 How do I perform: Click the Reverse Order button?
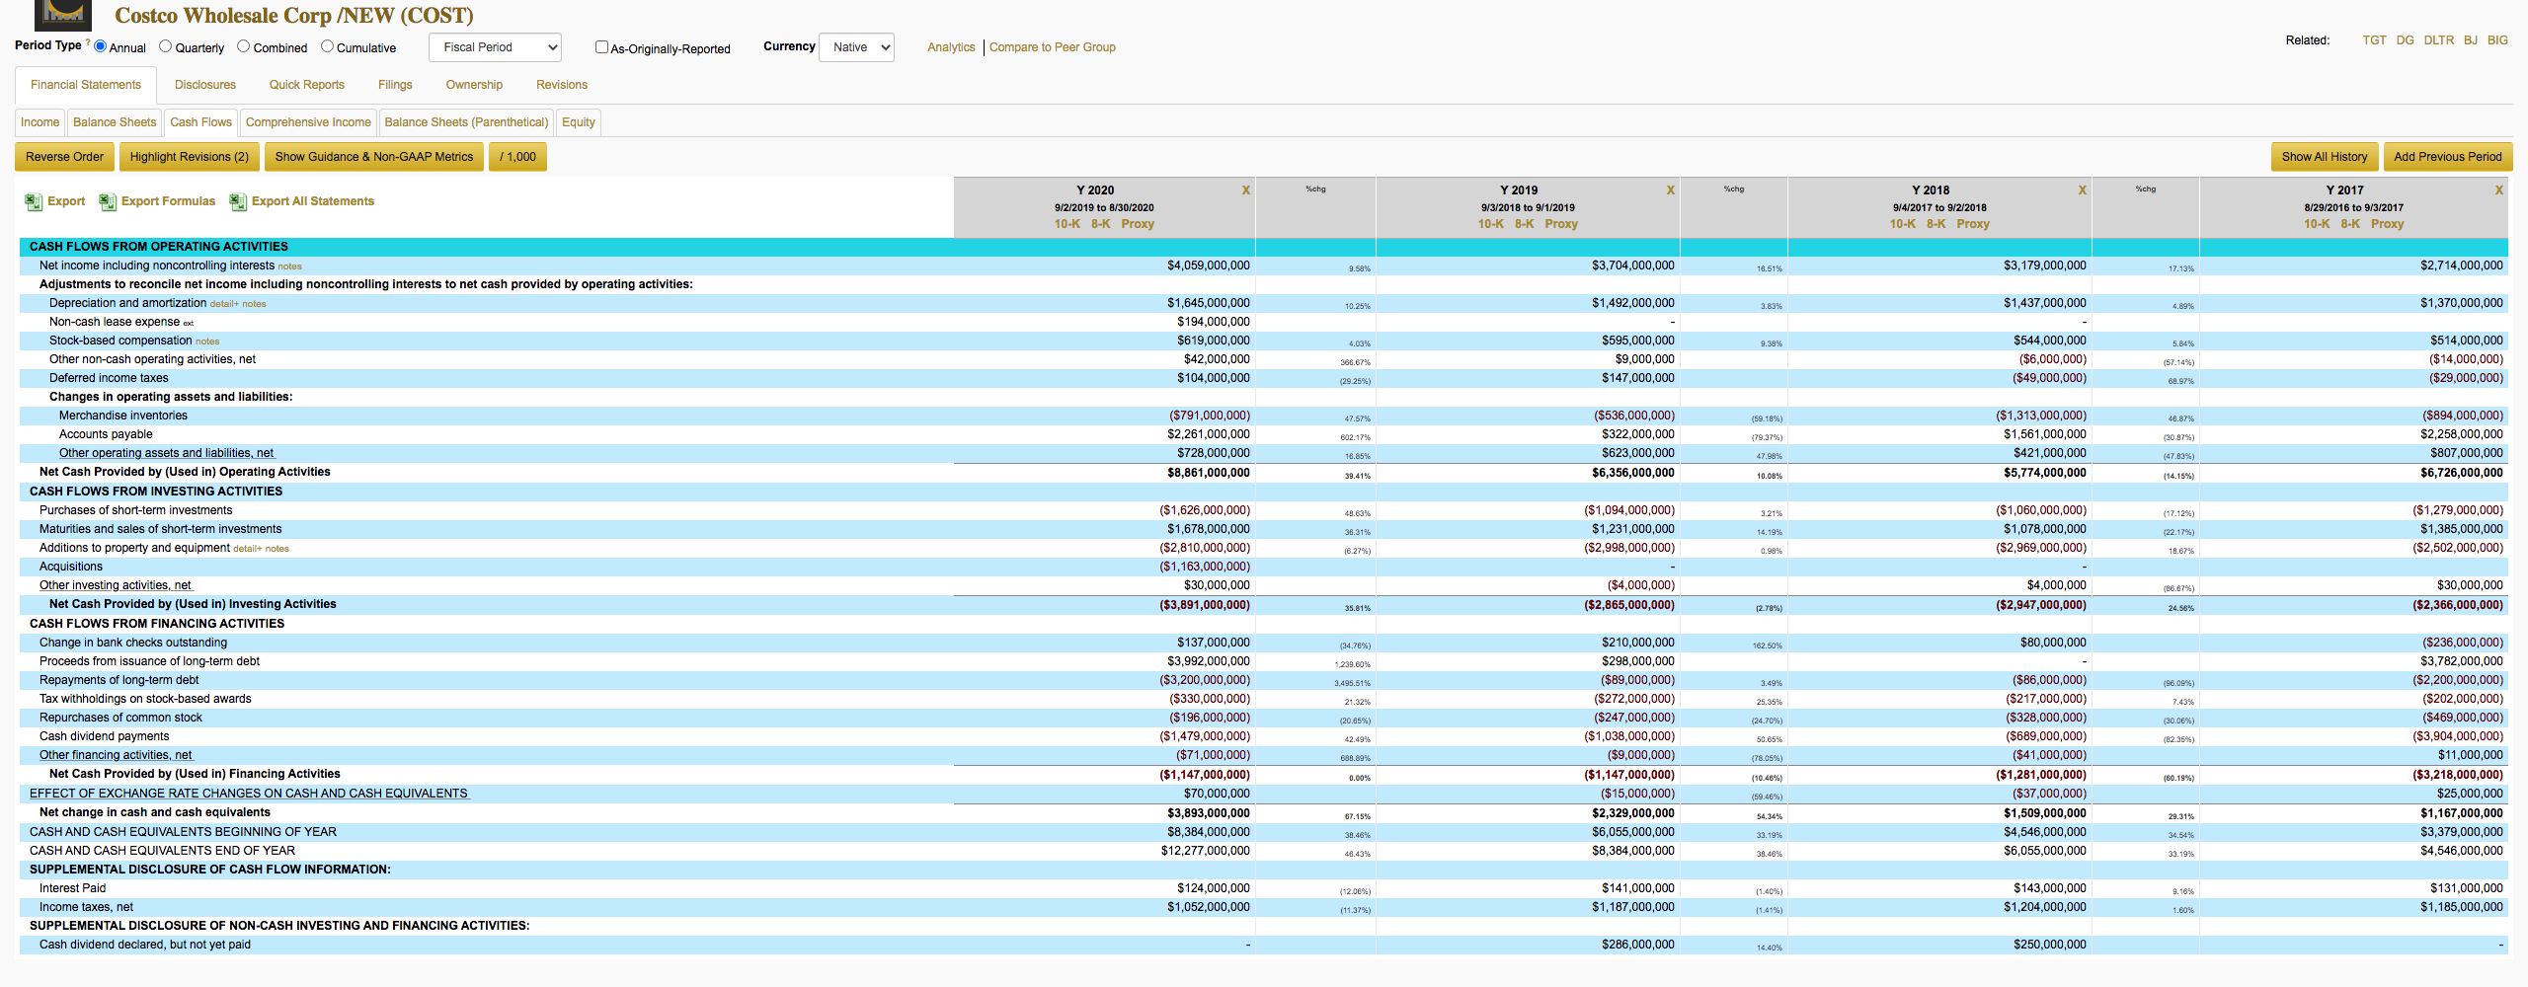(x=64, y=157)
